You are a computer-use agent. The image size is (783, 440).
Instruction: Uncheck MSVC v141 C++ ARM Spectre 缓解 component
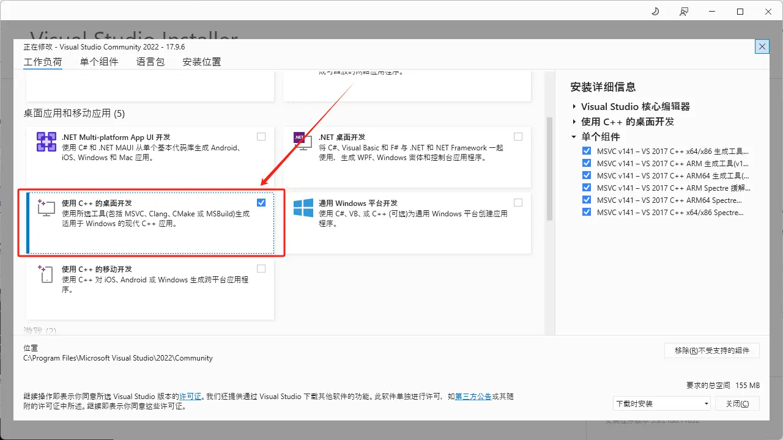point(587,188)
